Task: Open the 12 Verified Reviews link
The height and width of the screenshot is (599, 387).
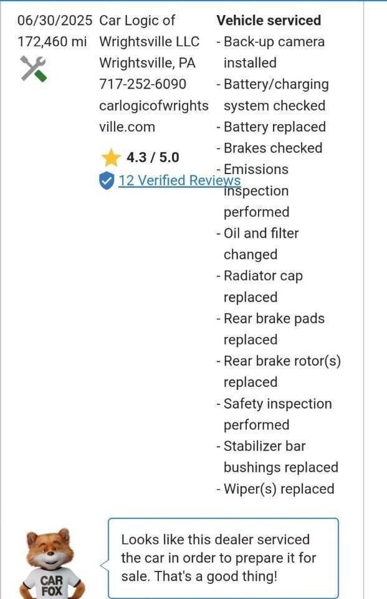Action: click(179, 180)
